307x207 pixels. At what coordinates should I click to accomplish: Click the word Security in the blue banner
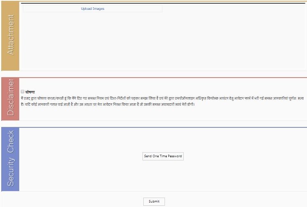pyautogui.click(x=11, y=172)
